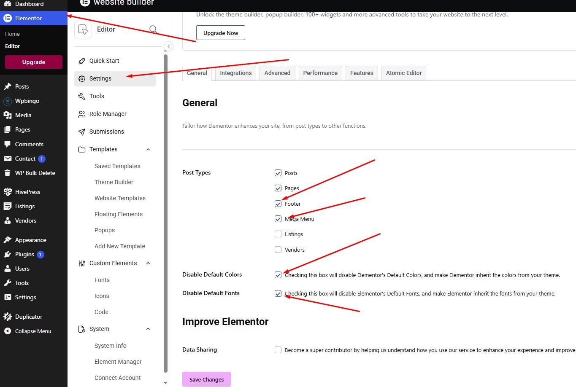The width and height of the screenshot is (576, 387).
Task: Collapse the Custom Elements section chevron
Action: click(x=148, y=263)
